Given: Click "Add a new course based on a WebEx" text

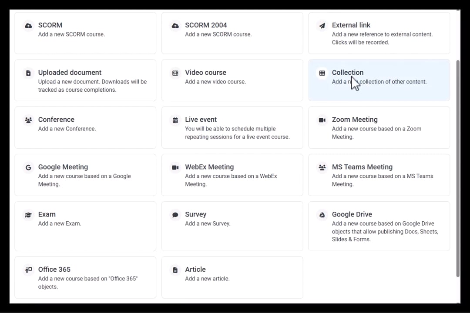Looking at the screenshot, I should [x=231, y=176].
